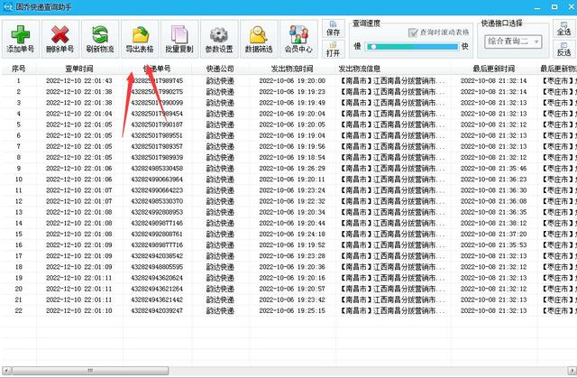The height and width of the screenshot is (378, 577).
Task: Select tracking number 432824942039247
Action: (157, 310)
